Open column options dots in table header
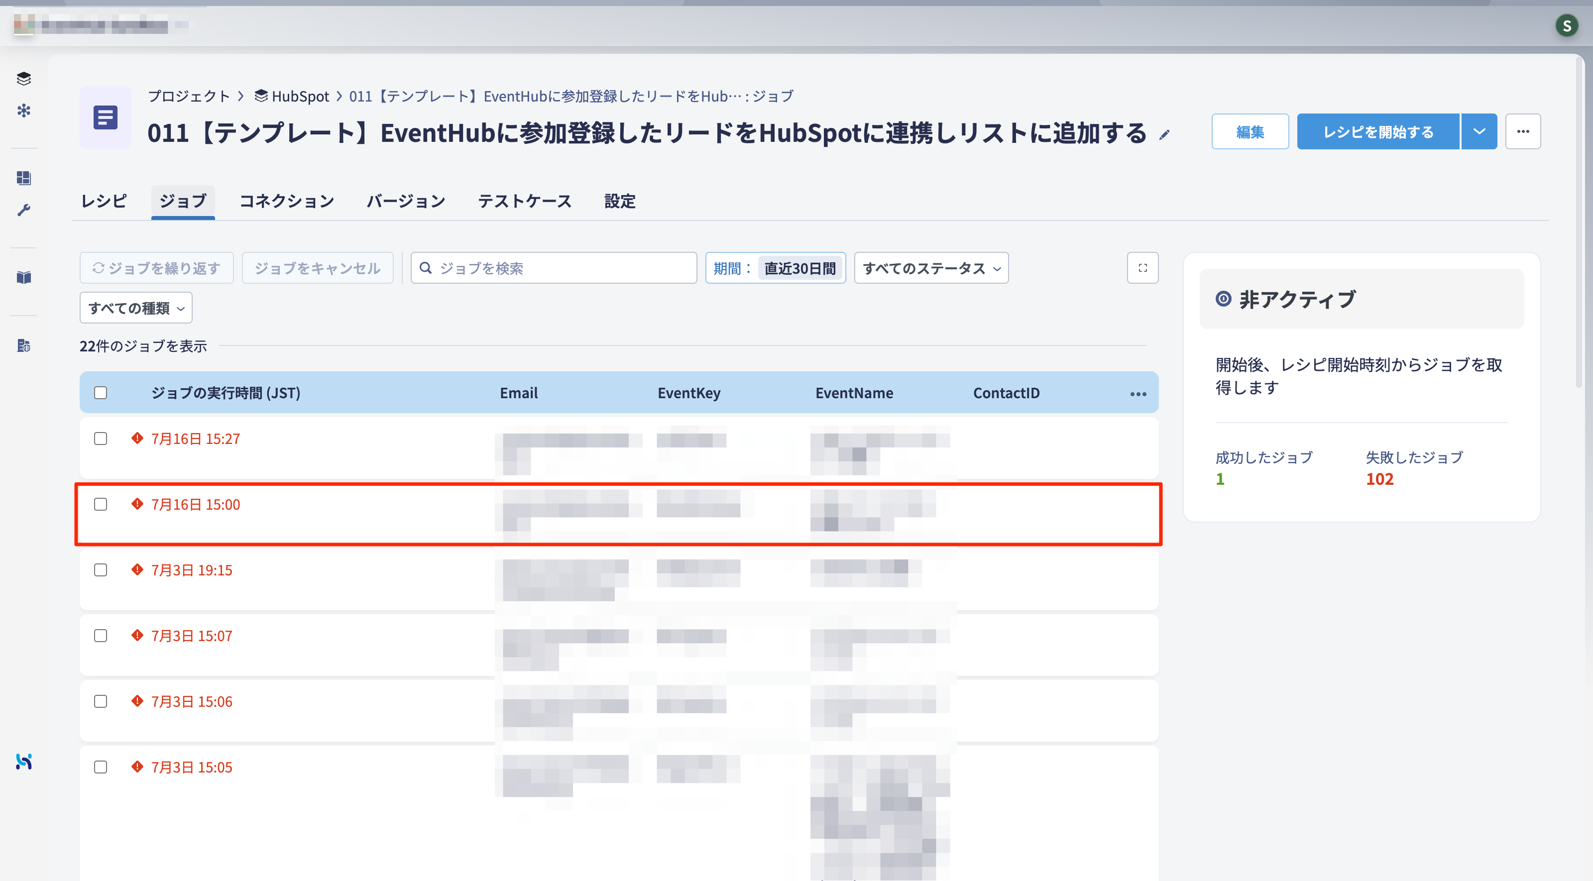The image size is (1593, 881). click(1138, 394)
